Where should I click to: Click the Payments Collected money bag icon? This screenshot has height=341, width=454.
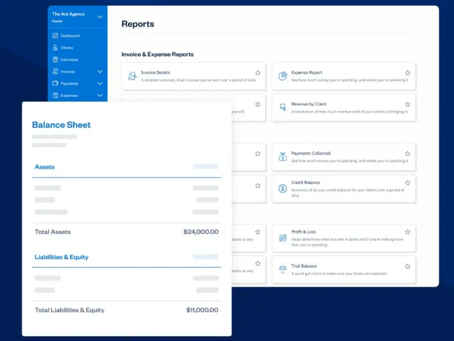pyautogui.click(x=282, y=157)
